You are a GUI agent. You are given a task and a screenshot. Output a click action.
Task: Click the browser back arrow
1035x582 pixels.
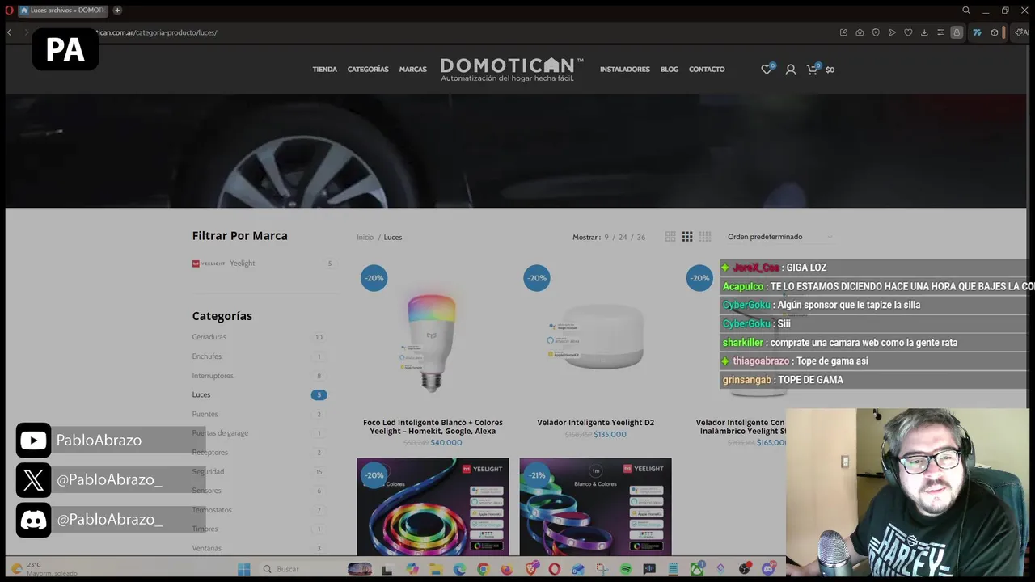[x=9, y=32]
